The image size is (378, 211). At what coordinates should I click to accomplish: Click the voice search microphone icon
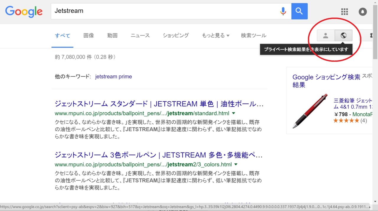click(x=283, y=11)
